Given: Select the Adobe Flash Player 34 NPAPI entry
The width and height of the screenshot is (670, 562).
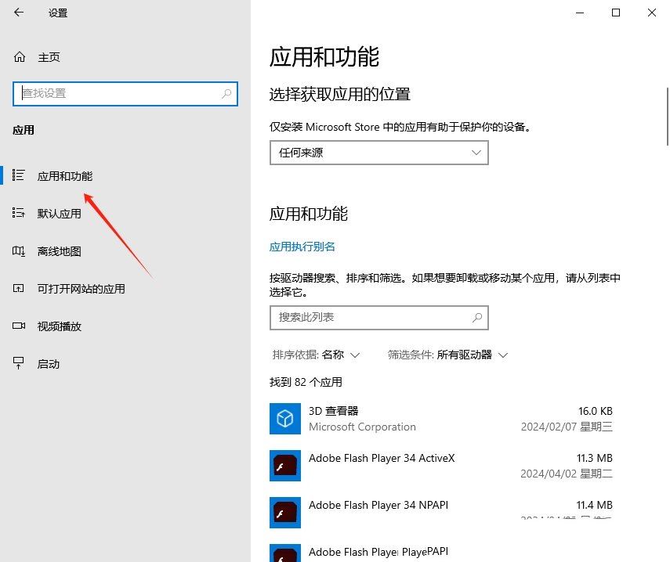Looking at the screenshot, I should tap(378, 505).
